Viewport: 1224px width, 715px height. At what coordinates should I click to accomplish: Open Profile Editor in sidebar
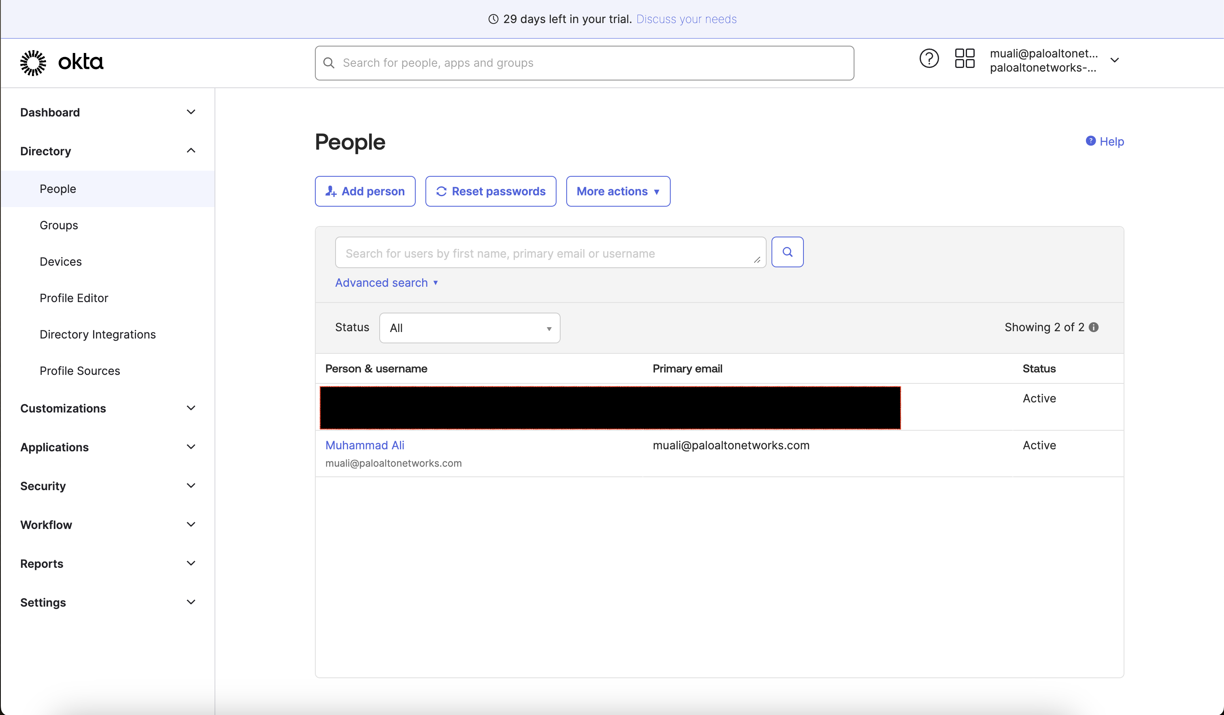tap(74, 298)
